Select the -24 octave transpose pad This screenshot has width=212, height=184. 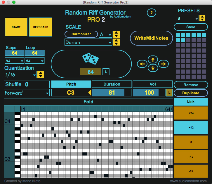coord(191,171)
